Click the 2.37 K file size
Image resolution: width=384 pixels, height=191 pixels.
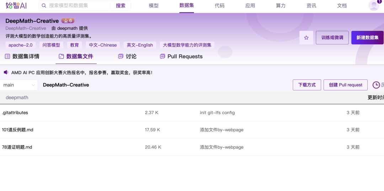[151, 113]
